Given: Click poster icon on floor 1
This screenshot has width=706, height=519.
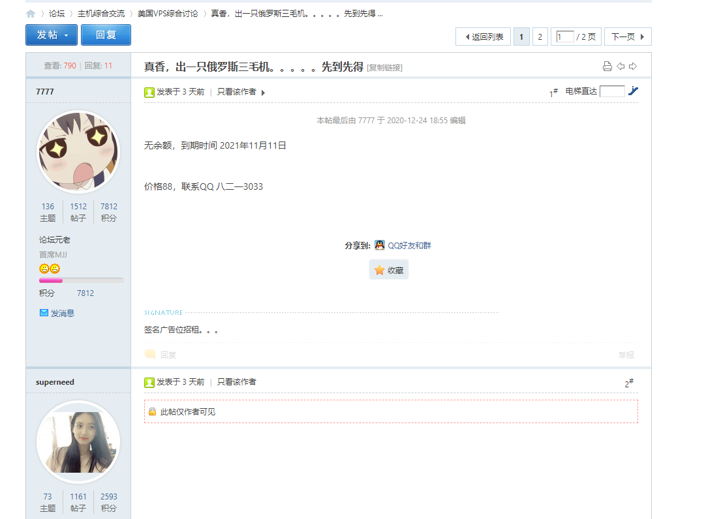Looking at the screenshot, I should [149, 92].
